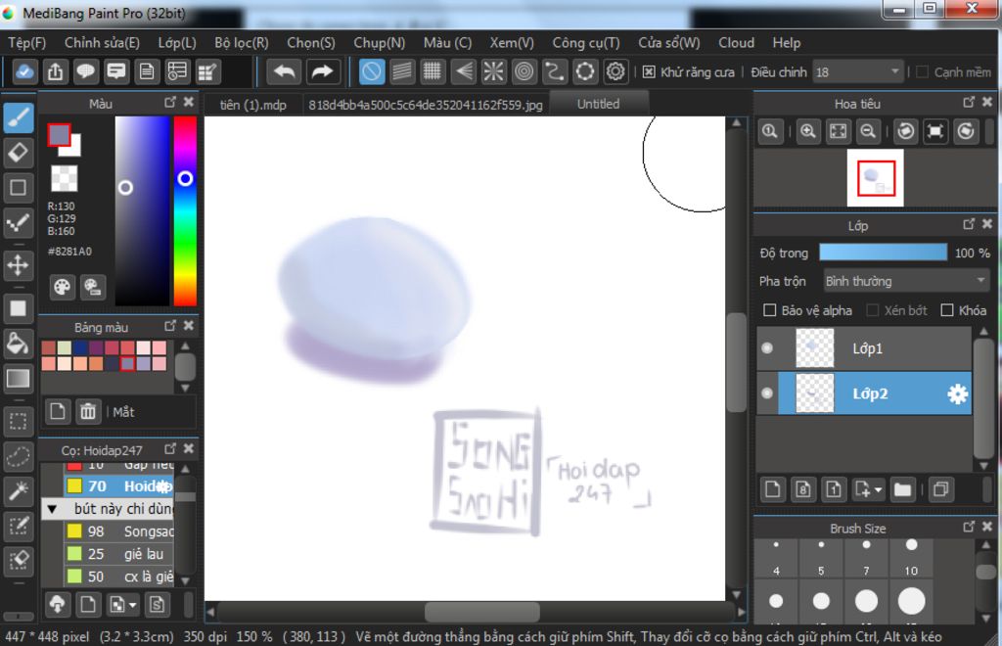Enable curve snap
The image size is (1002, 646).
pyautogui.click(x=554, y=71)
